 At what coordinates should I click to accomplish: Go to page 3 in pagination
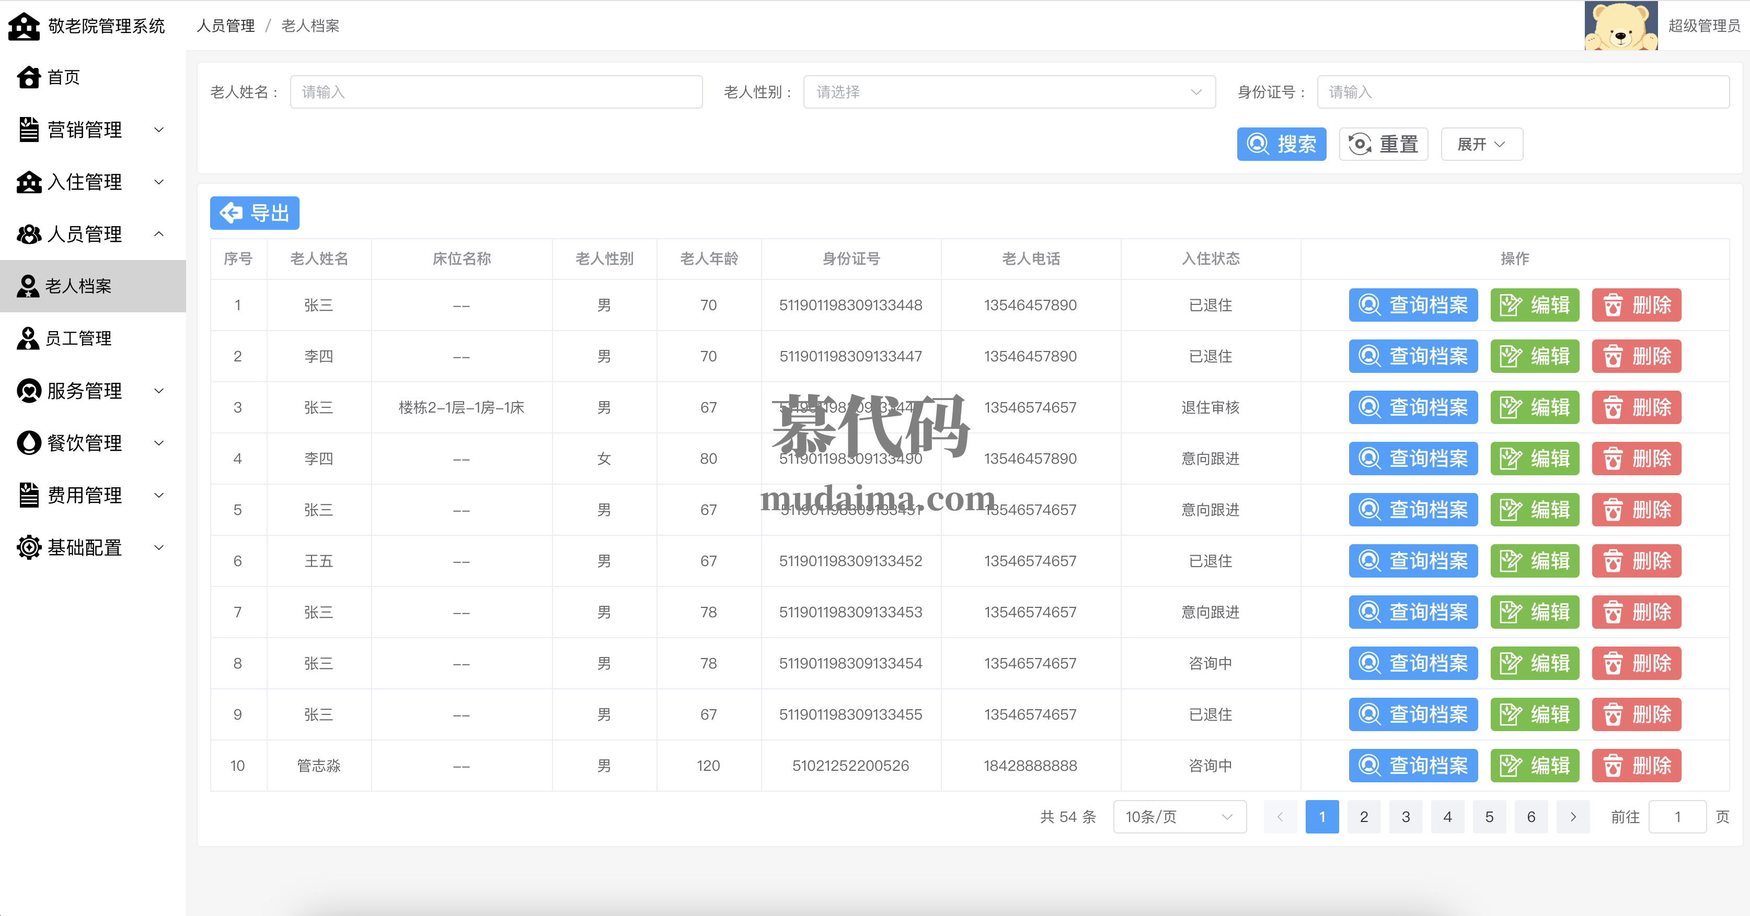pos(1406,817)
